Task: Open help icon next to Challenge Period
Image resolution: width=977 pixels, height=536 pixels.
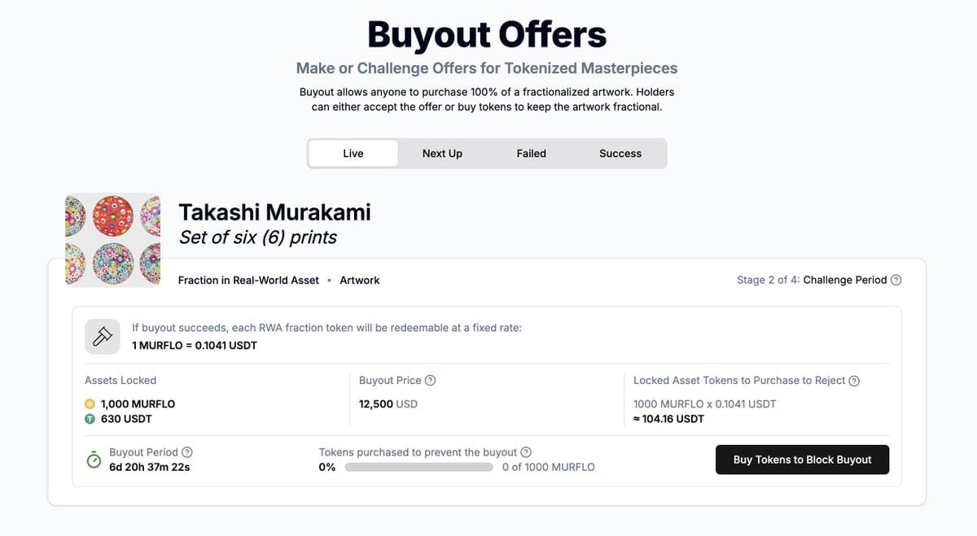Action: 896,280
